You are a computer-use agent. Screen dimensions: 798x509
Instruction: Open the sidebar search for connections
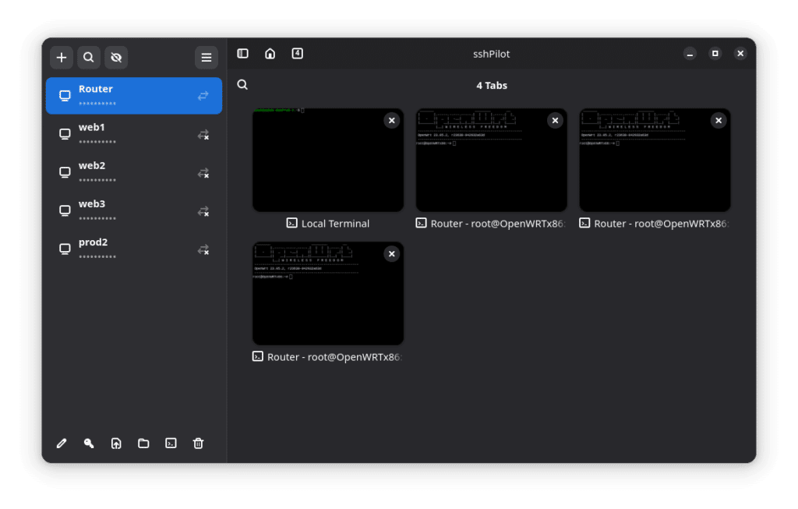tap(89, 57)
